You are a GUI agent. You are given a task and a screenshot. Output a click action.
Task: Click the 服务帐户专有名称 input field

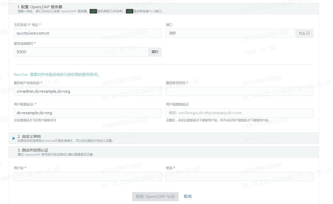coord(88,91)
